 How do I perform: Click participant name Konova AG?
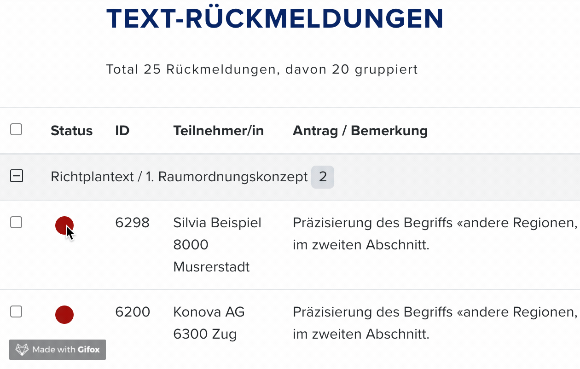[209, 312]
